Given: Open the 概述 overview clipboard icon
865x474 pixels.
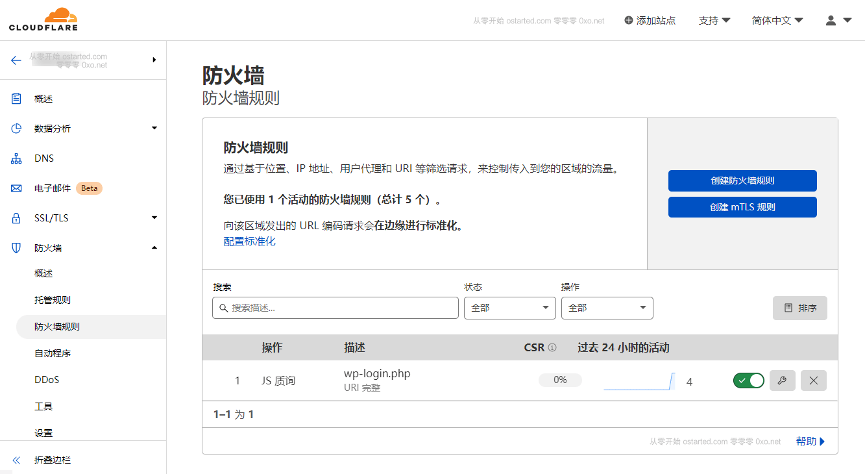Looking at the screenshot, I should 17,99.
